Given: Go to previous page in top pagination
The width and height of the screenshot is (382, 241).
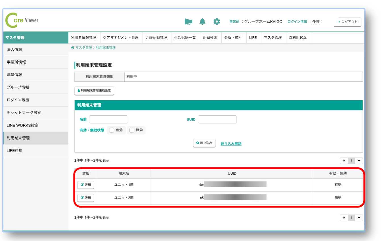Looking at the screenshot, I should [344, 161].
